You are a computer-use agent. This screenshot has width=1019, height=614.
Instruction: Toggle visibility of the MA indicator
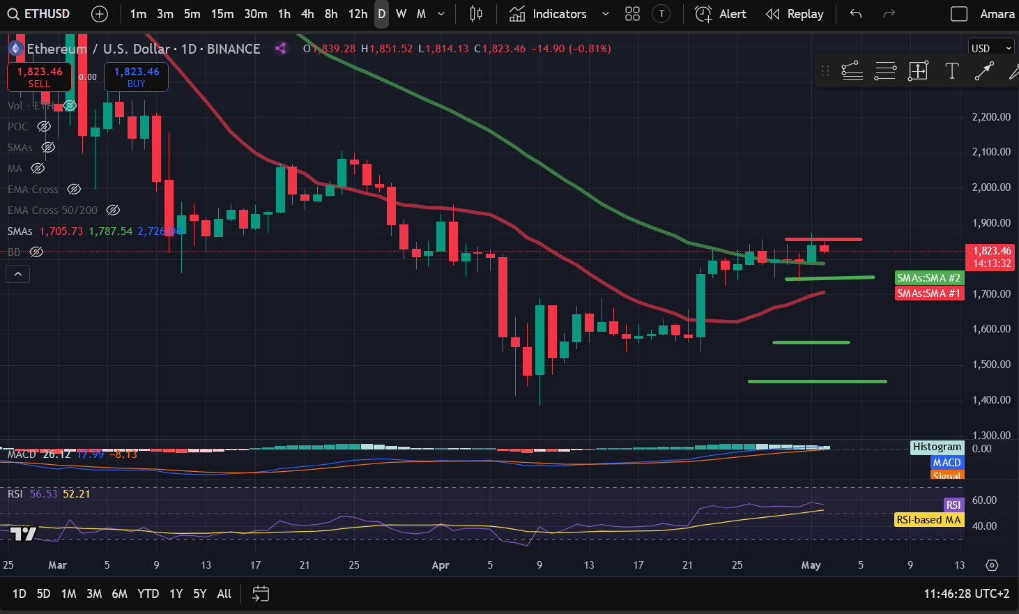coord(38,169)
